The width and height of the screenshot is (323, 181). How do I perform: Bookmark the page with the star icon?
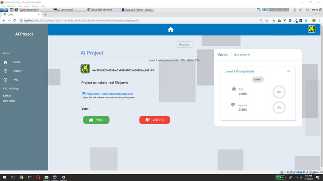click(x=267, y=20)
